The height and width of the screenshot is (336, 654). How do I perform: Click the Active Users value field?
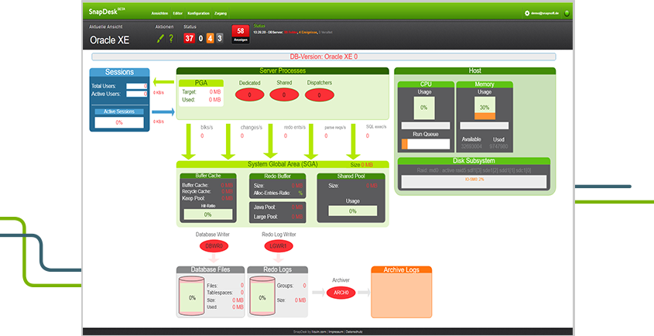pyautogui.click(x=137, y=94)
